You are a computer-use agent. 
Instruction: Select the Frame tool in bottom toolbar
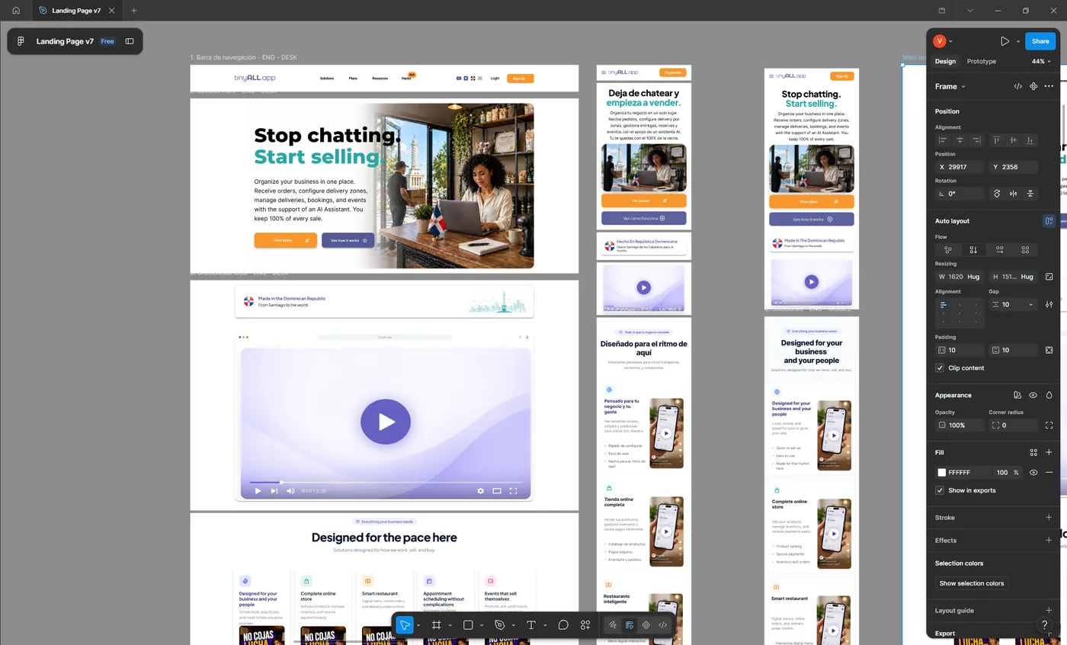(x=437, y=625)
